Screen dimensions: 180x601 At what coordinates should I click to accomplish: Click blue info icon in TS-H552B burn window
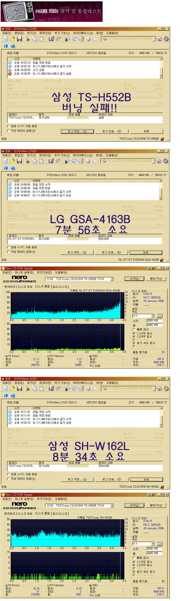(x=6, y=46)
